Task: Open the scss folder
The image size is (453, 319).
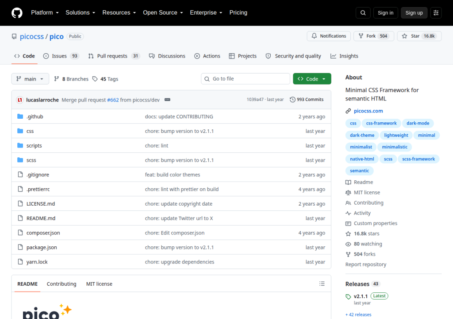Action: (31, 160)
